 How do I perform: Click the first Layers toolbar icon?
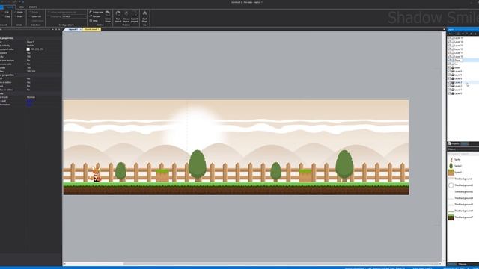pos(450,34)
